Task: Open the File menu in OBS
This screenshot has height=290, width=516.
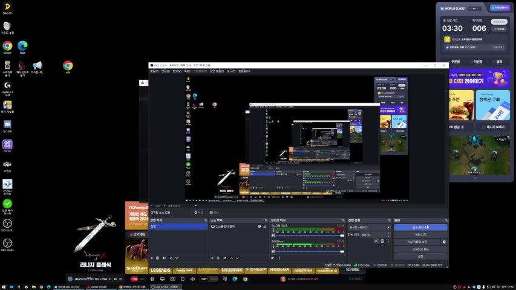Action: [154, 71]
